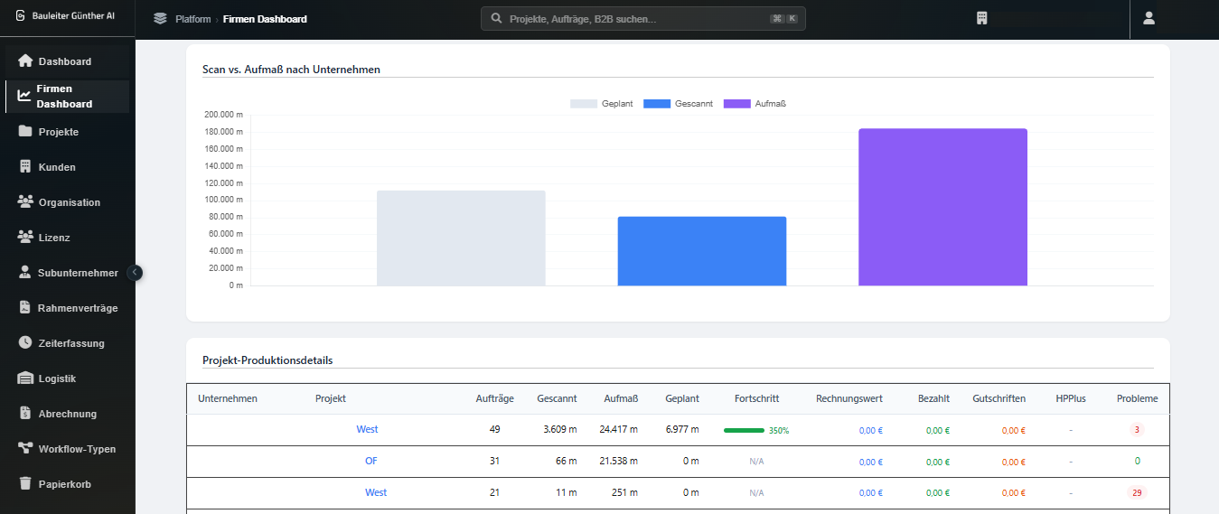The width and height of the screenshot is (1219, 514).
Task: Open the OF project link
Action: tap(371, 461)
